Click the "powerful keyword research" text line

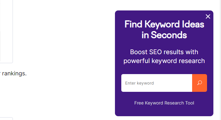(x=164, y=61)
